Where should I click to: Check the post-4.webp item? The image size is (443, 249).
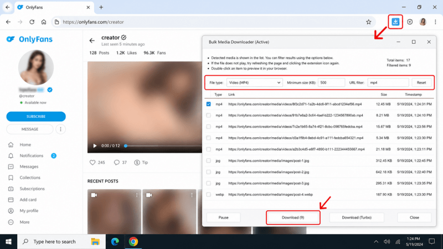[x=209, y=194]
